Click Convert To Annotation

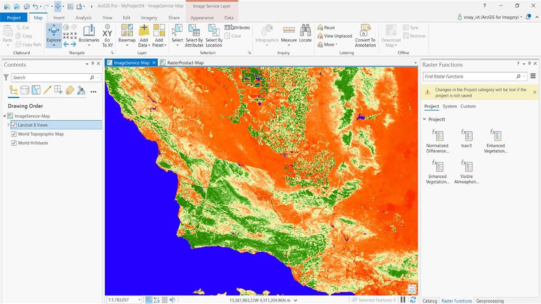coord(365,35)
